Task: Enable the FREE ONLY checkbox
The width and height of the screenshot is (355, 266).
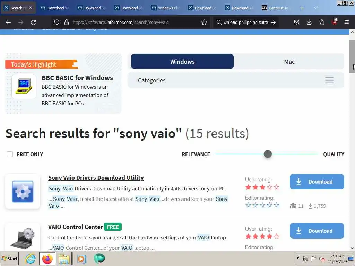Action: 10,154
